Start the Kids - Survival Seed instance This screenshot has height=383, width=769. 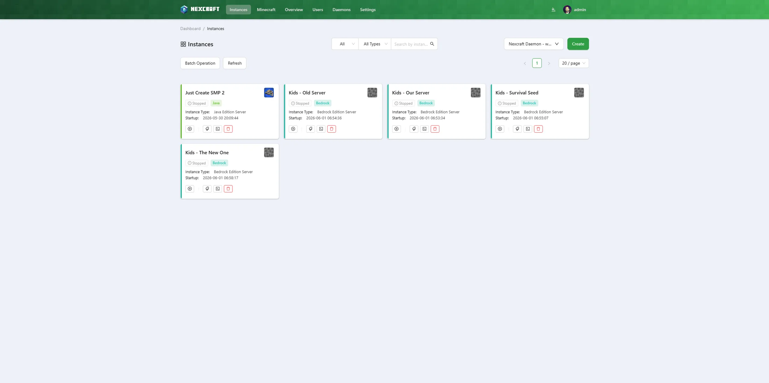[500, 129]
